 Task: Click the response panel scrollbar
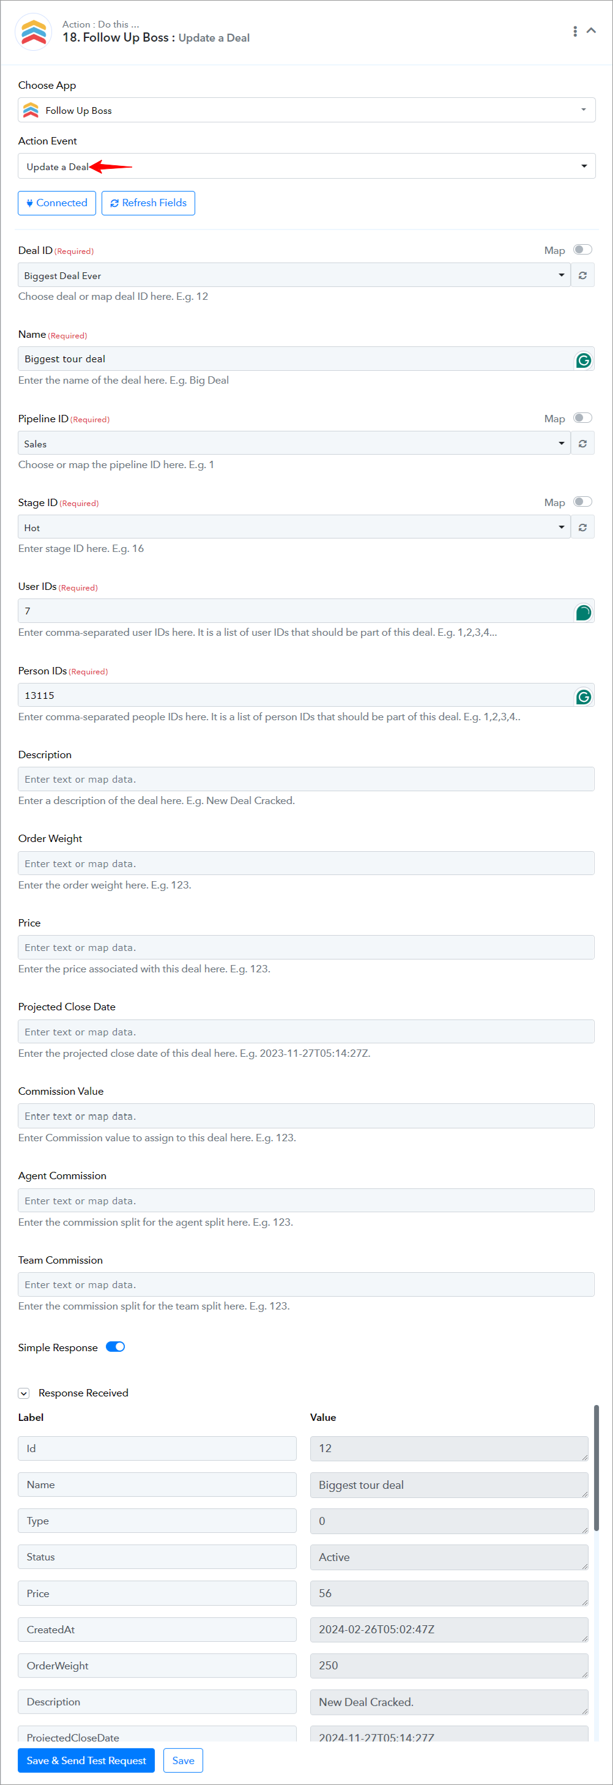click(x=596, y=1467)
